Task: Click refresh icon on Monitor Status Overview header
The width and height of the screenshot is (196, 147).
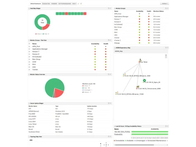Action: pos(111,74)
